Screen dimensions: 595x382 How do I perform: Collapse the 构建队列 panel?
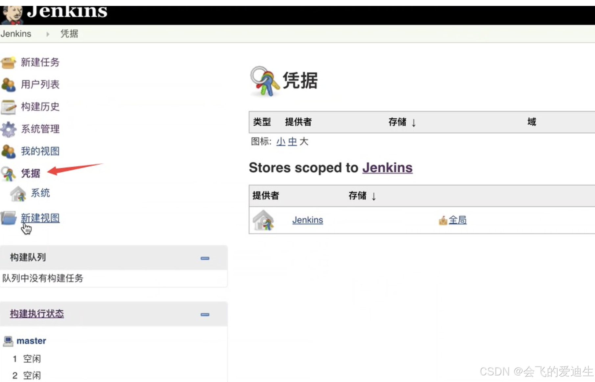[205, 258]
